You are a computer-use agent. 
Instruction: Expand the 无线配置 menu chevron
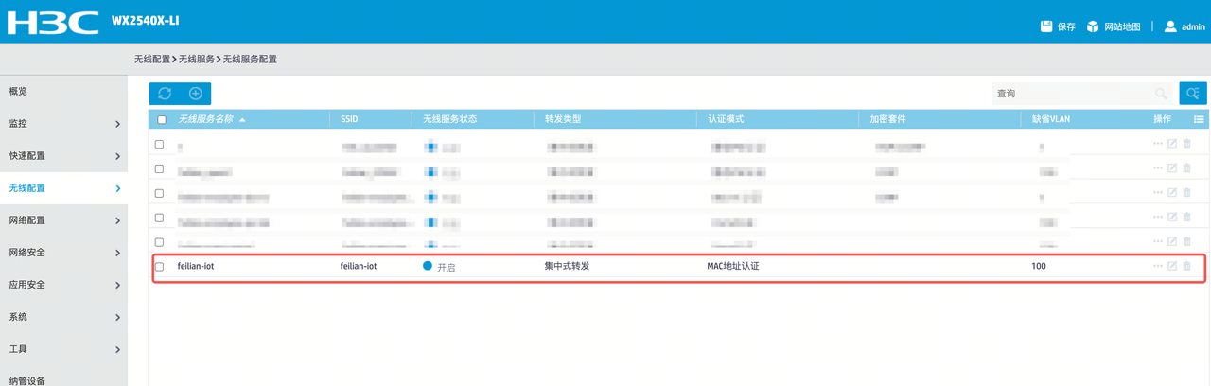[117, 188]
